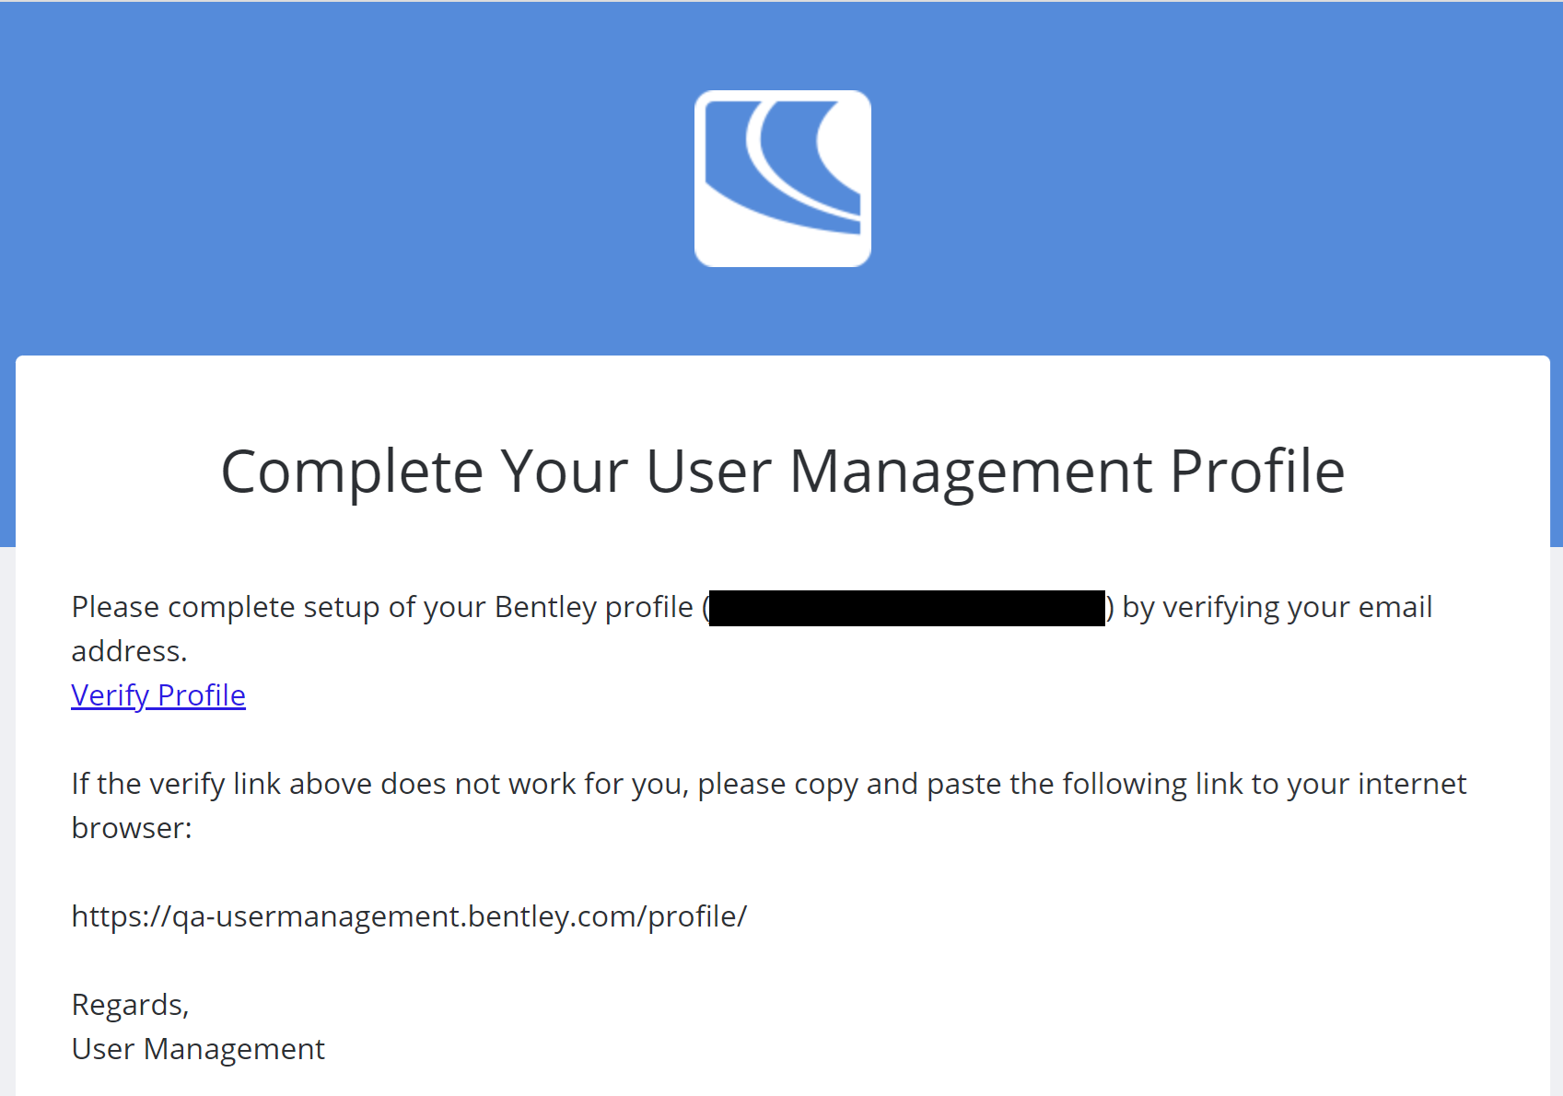Screen dimensions: 1563x1096
Task: Click the 'If the verify link above does not work' paragraph
Action: 769,806
